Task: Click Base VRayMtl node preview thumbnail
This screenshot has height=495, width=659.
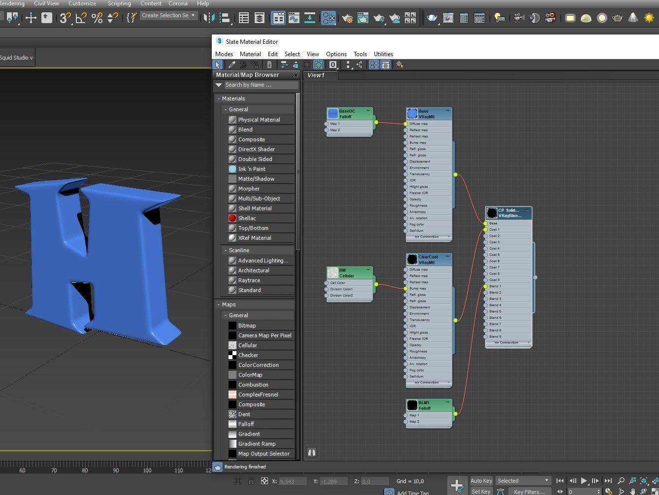Action: 412,114
